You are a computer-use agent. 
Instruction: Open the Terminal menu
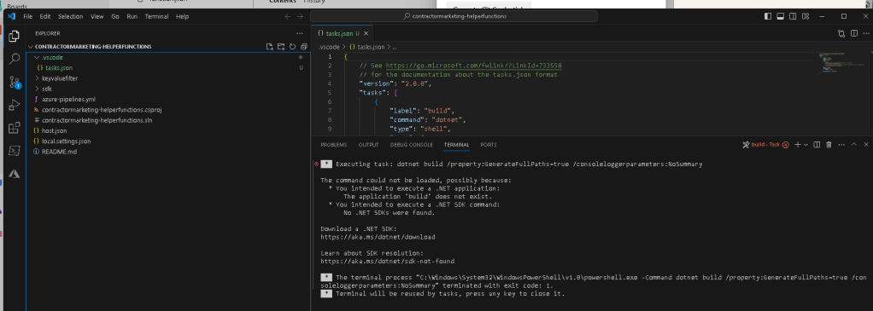pos(156,17)
